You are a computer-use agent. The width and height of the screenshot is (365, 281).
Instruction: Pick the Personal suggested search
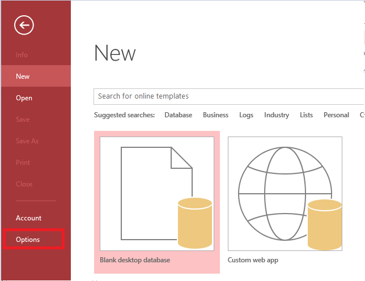[x=336, y=115]
